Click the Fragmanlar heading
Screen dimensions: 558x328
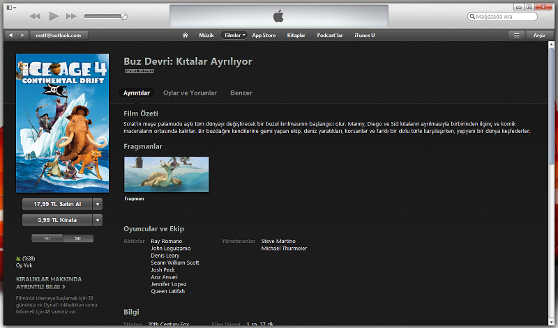(x=143, y=146)
